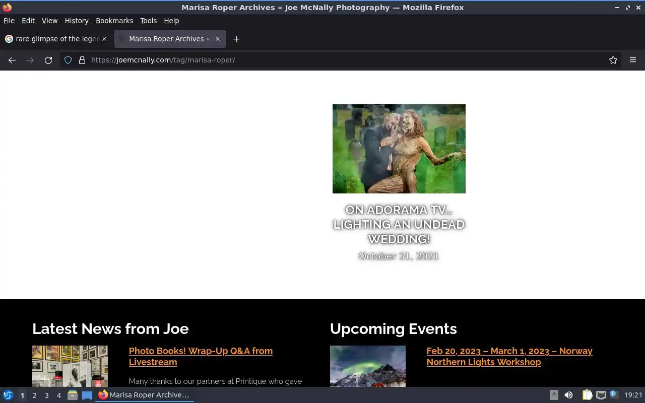Screen dimensions: 645x403
Task: Open the File menu
Action: click(9, 21)
